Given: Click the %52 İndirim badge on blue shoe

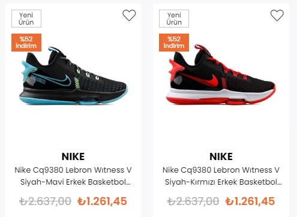Looking at the screenshot, I should tap(26, 43).
